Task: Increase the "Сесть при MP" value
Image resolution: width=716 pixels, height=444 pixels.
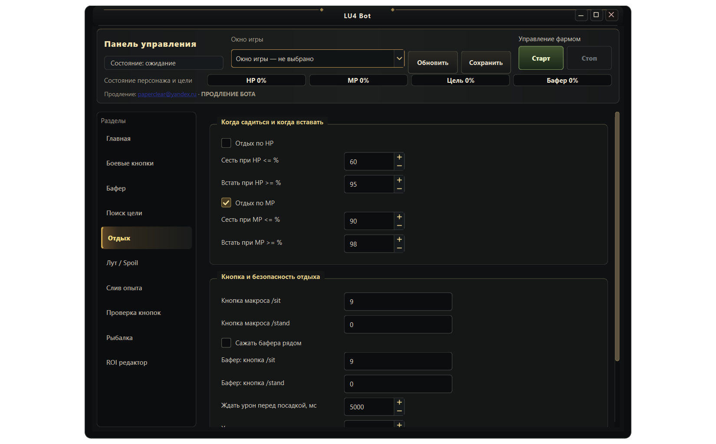Action: coord(399,217)
